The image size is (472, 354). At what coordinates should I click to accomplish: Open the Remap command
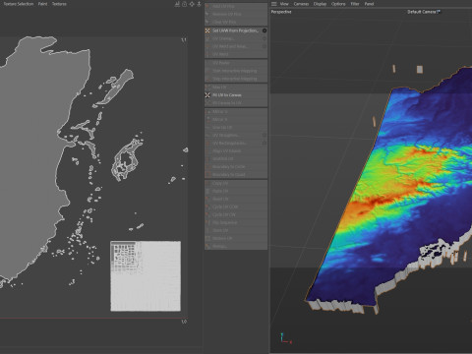click(x=236, y=246)
